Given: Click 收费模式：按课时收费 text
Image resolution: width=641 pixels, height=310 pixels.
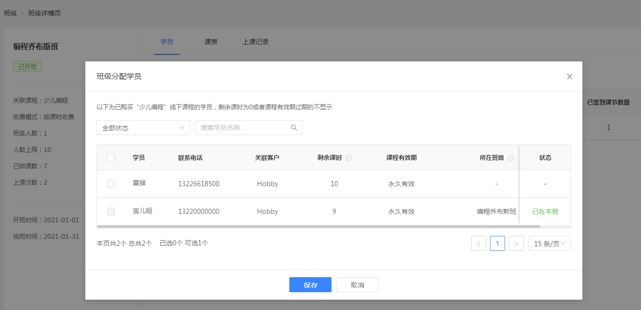Looking at the screenshot, I should click(44, 117).
